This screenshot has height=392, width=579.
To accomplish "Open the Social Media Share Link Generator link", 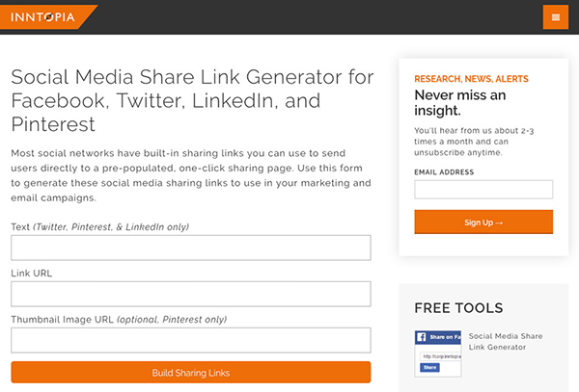I will pyautogui.click(x=506, y=342).
